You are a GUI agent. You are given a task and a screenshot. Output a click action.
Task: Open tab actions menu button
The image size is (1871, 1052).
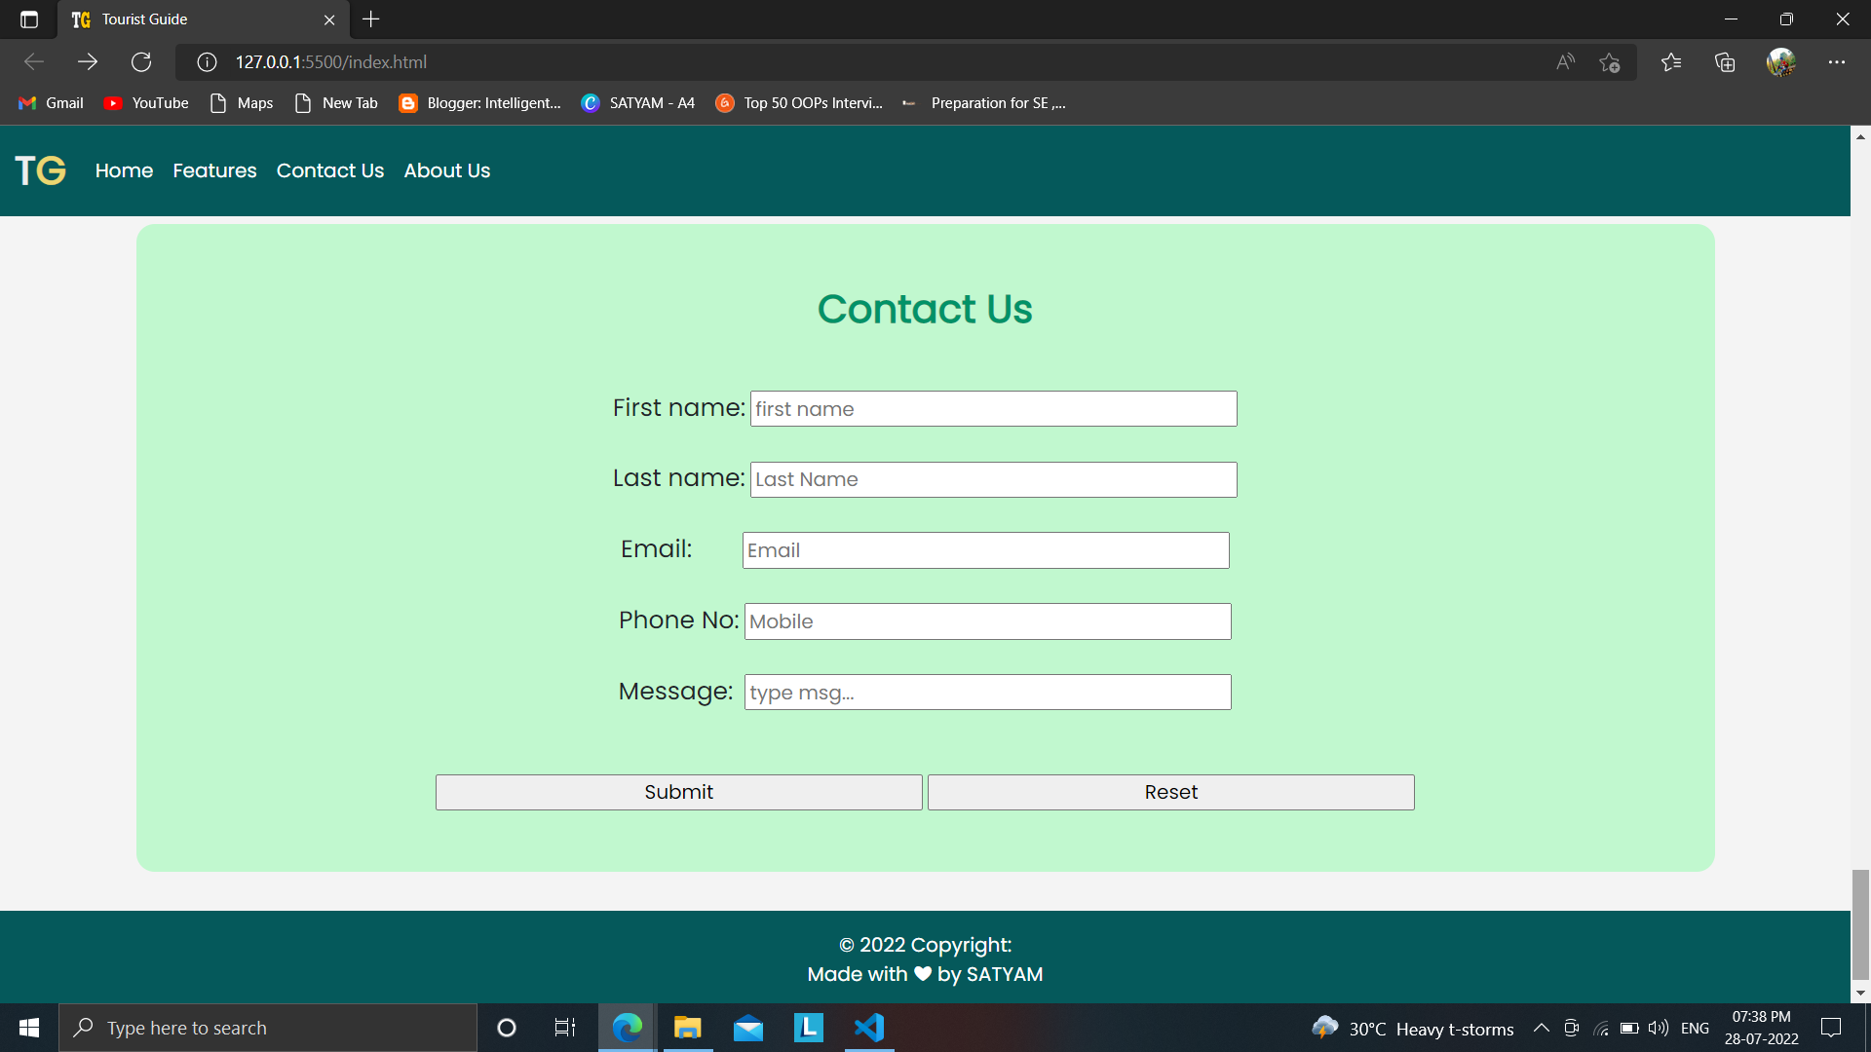point(29,19)
